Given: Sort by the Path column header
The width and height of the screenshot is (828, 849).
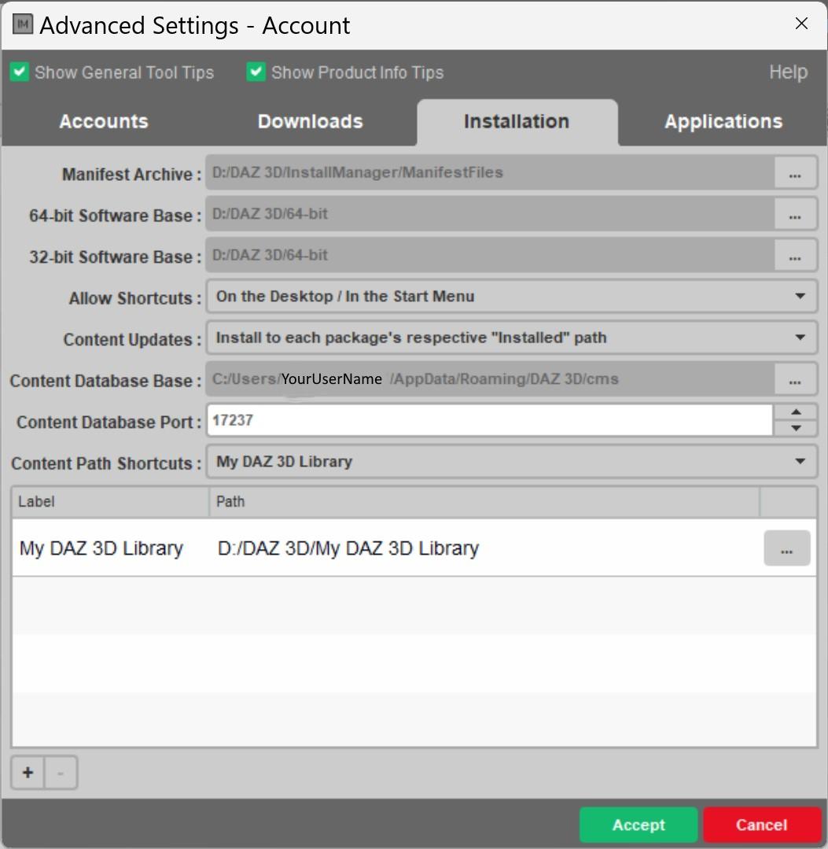Looking at the screenshot, I should point(484,502).
